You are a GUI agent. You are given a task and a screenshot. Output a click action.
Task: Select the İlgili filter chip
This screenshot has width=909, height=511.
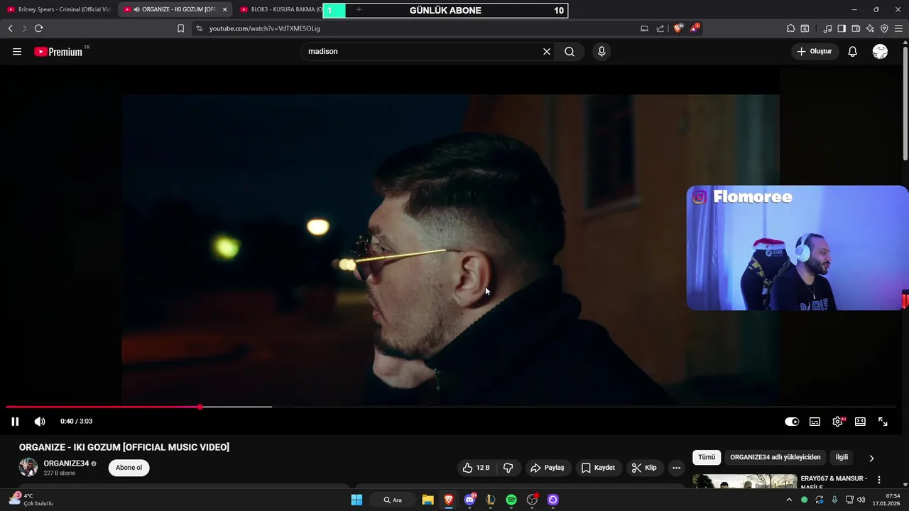(x=842, y=458)
